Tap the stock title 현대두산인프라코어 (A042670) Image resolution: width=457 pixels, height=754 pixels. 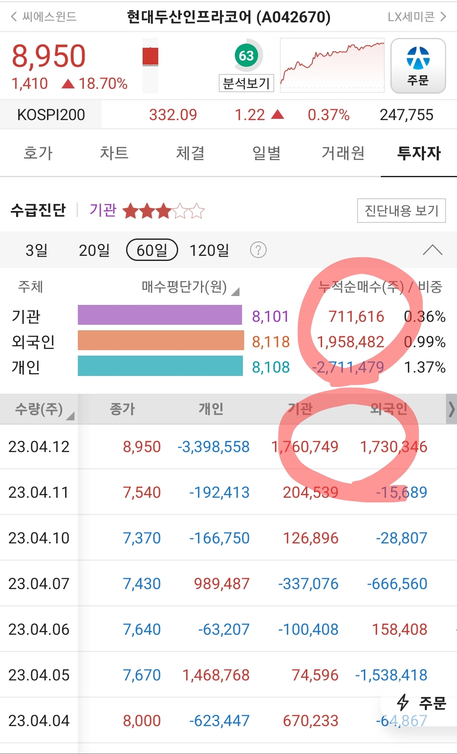click(228, 16)
